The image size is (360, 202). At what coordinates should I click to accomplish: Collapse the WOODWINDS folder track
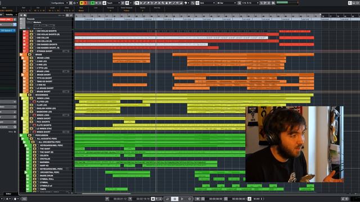21,95
